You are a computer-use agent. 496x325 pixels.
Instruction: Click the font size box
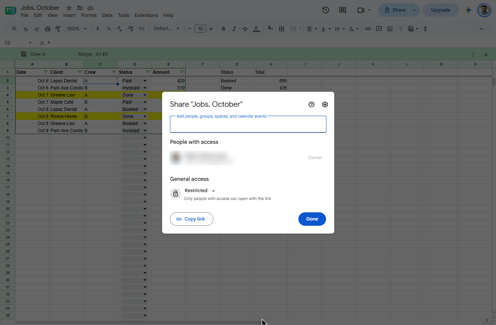point(200,29)
